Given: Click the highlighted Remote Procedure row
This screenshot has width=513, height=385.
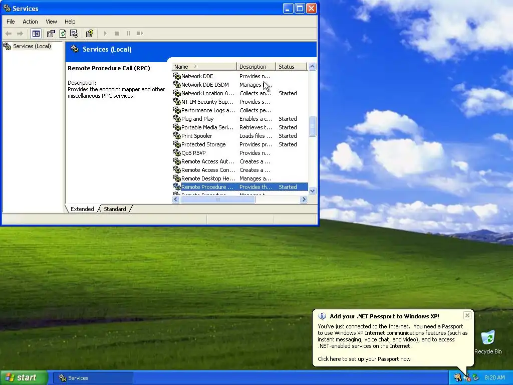Looking at the screenshot, I should [240, 186].
